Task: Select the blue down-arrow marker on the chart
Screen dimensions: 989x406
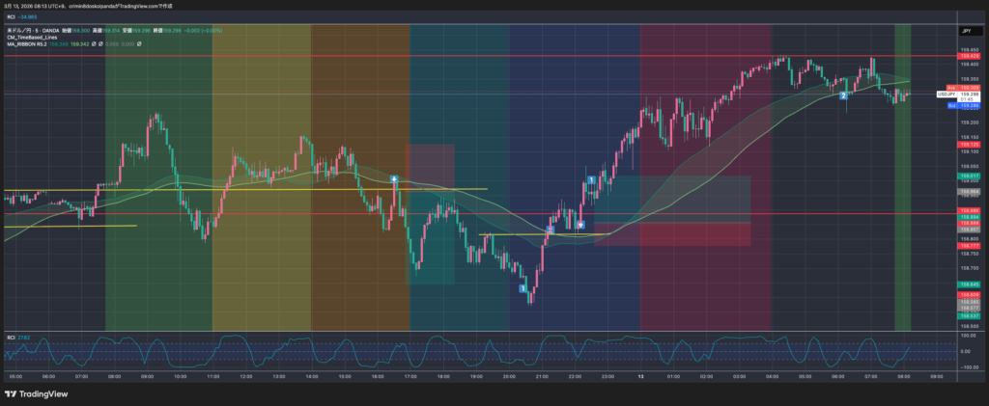Action: [x=580, y=225]
